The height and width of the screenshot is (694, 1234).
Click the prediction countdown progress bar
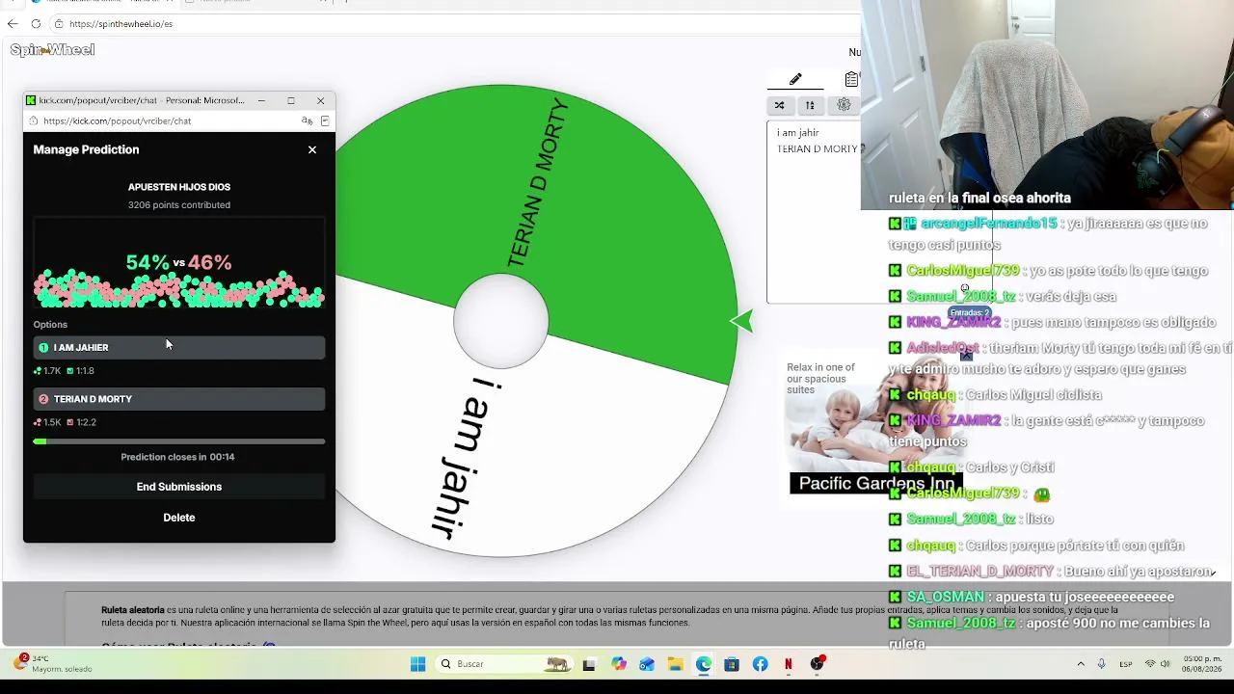coord(179,441)
